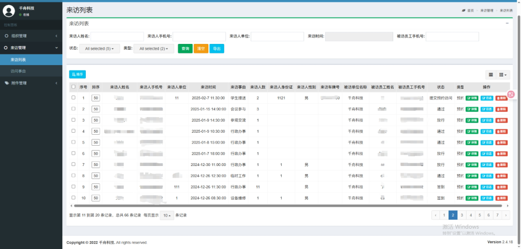Toggle the table list view icon

coord(491,75)
